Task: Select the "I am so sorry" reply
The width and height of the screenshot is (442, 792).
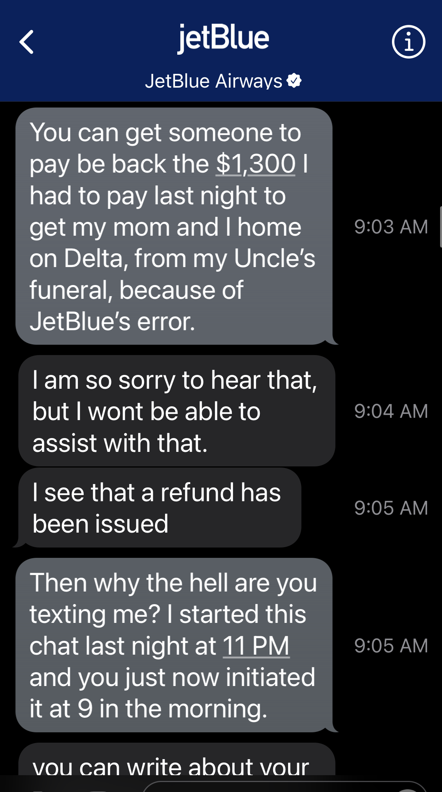Action: [176, 411]
